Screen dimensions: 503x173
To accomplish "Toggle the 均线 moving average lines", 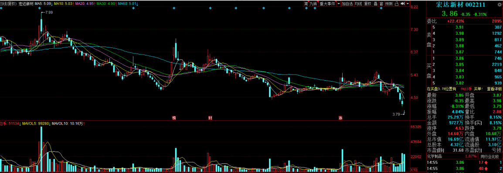I will point(358,4).
